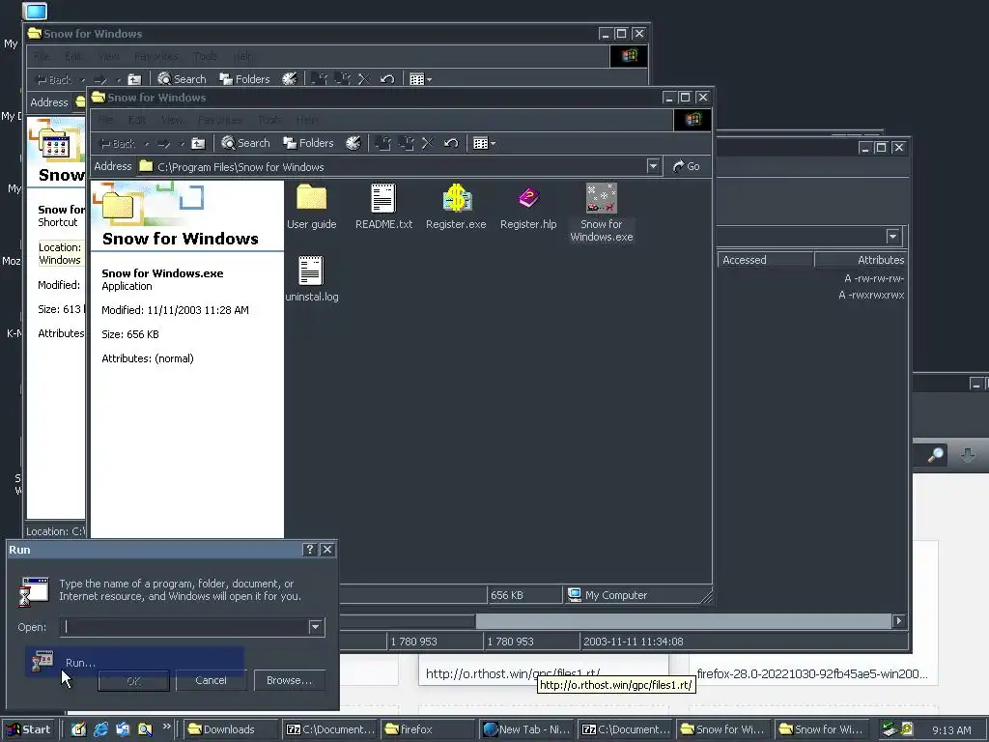989x742 pixels.
Task: Click horizontal scrollbar right arrow in rear window
Action: pos(898,621)
